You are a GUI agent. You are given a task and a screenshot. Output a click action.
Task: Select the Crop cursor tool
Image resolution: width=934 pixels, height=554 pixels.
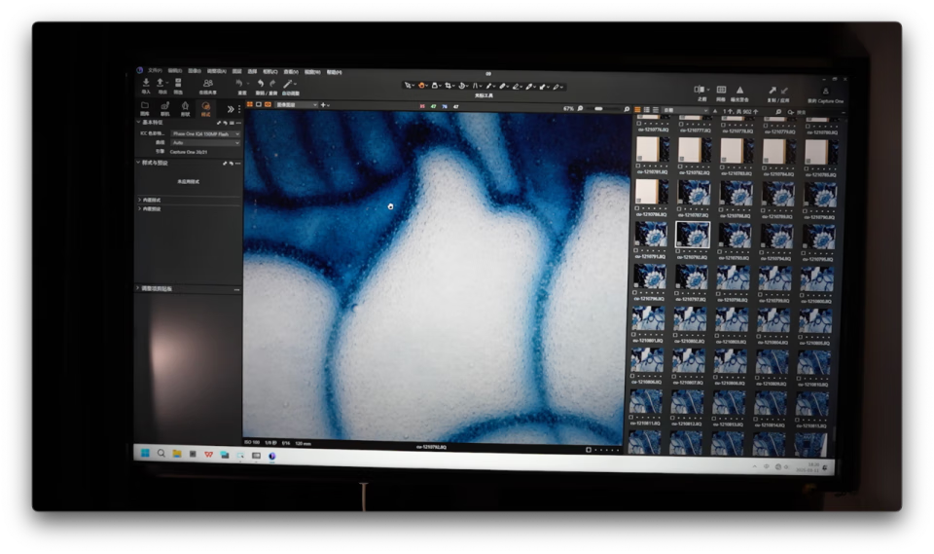point(449,86)
